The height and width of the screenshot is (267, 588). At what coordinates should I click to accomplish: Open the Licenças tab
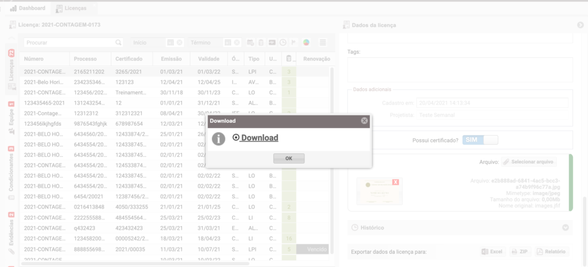[x=71, y=8]
